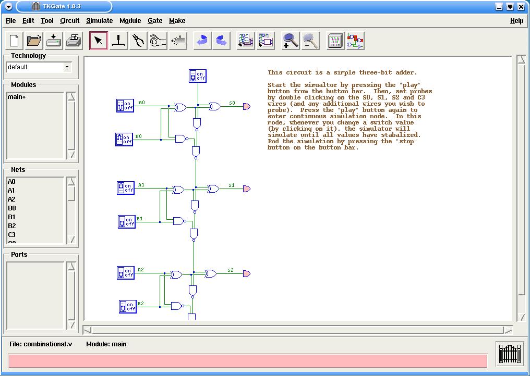Select the wire cutter pliers tool
Image resolution: width=530 pixels, height=376 pixels.
pos(138,41)
